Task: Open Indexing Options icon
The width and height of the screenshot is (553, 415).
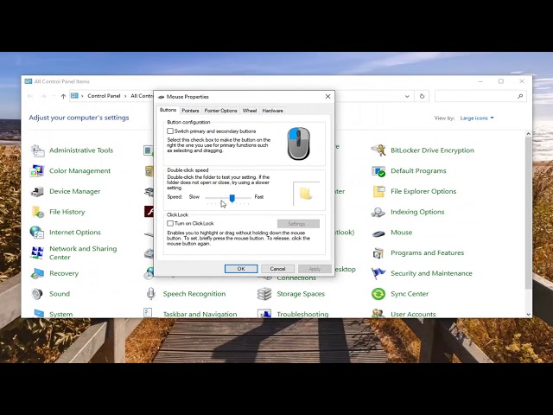Action: click(378, 212)
